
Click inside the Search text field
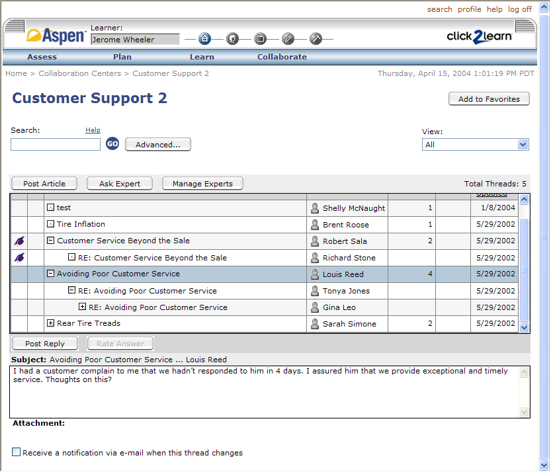pos(56,144)
